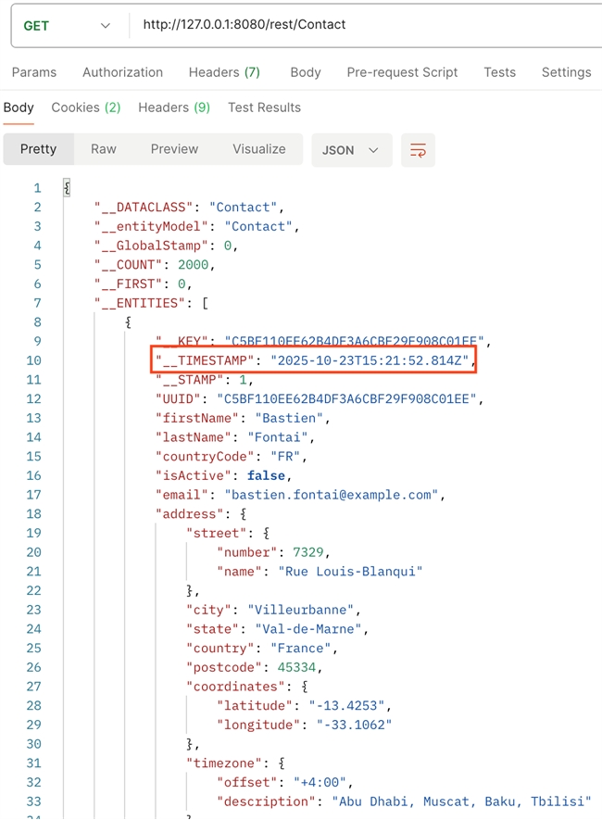
Task: Open the Test Results tab
Action: pos(264,107)
